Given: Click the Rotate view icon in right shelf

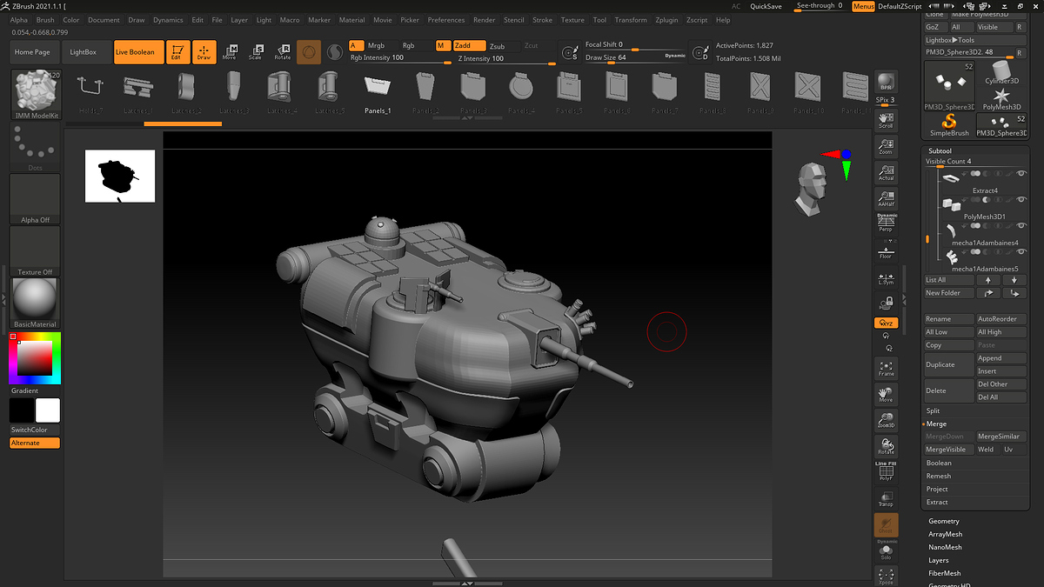Looking at the screenshot, I should (886, 446).
